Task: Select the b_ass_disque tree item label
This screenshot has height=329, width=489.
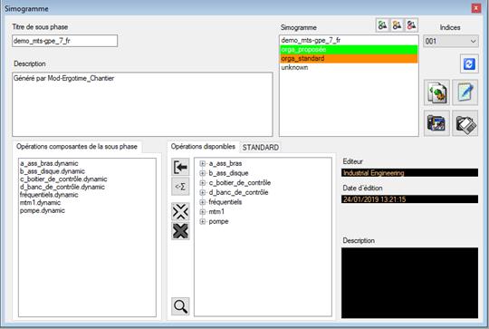Action: coord(228,173)
